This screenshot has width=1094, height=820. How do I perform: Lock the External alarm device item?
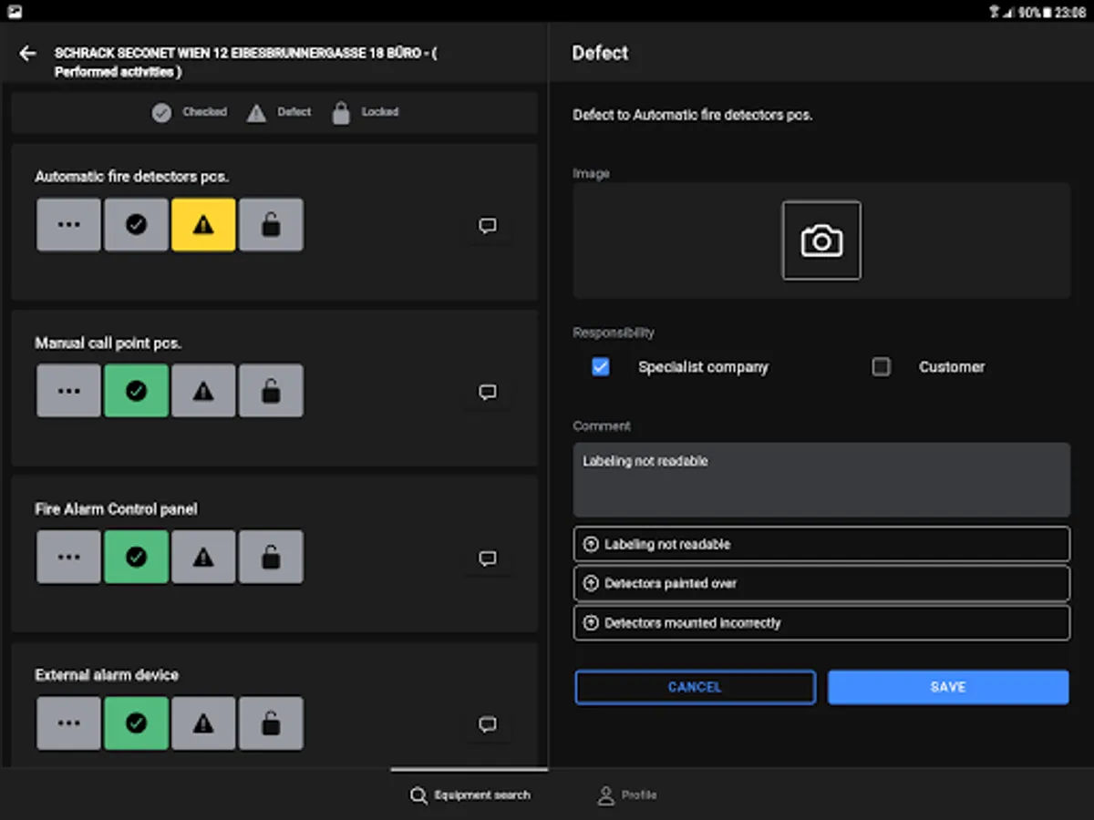point(271,723)
